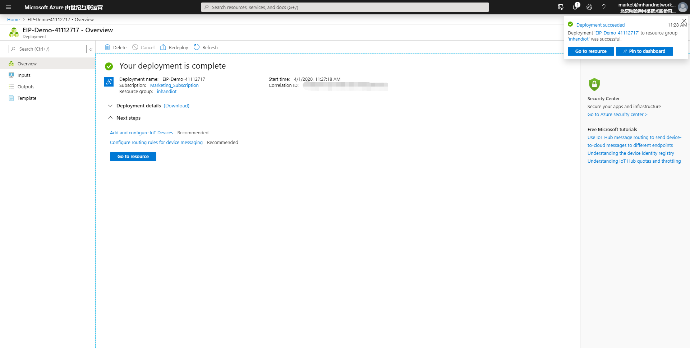Open the notifications bell icon
This screenshot has width=690, height=348.
click(575, 7)
